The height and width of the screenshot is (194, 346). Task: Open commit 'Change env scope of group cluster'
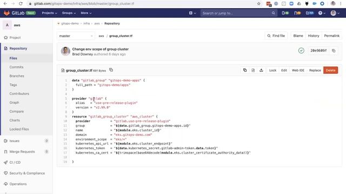101,49
